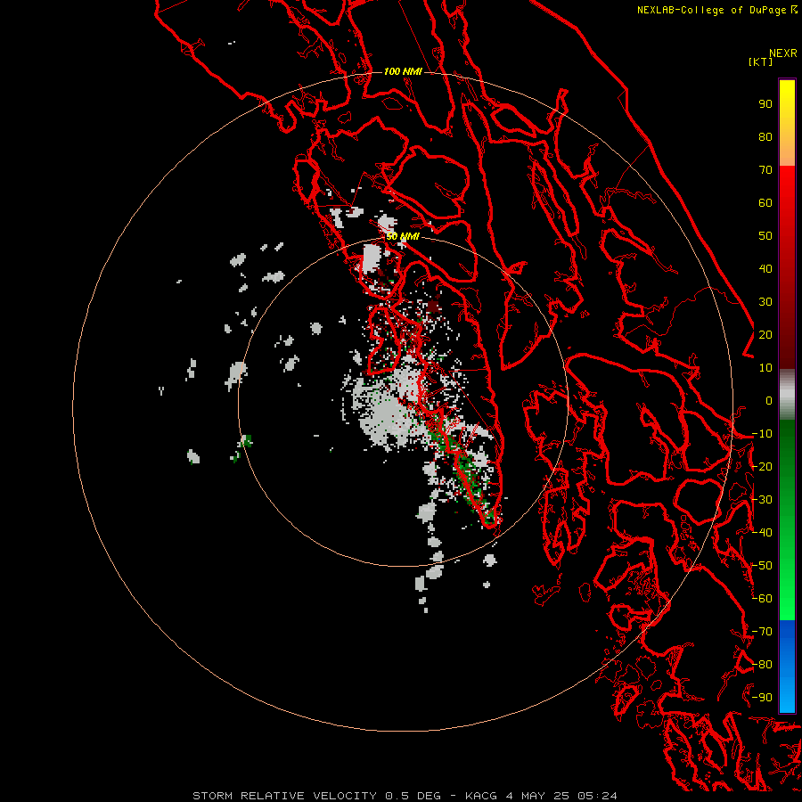Click the 10 value on the velocity scale

(x=765, y=368)
